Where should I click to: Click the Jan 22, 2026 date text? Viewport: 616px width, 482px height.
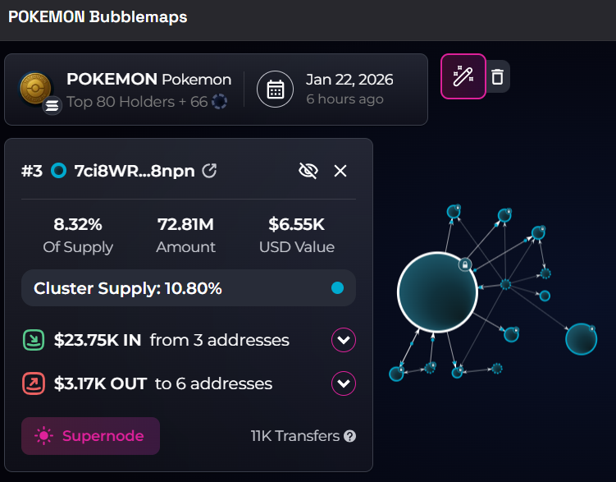(349, 80)
